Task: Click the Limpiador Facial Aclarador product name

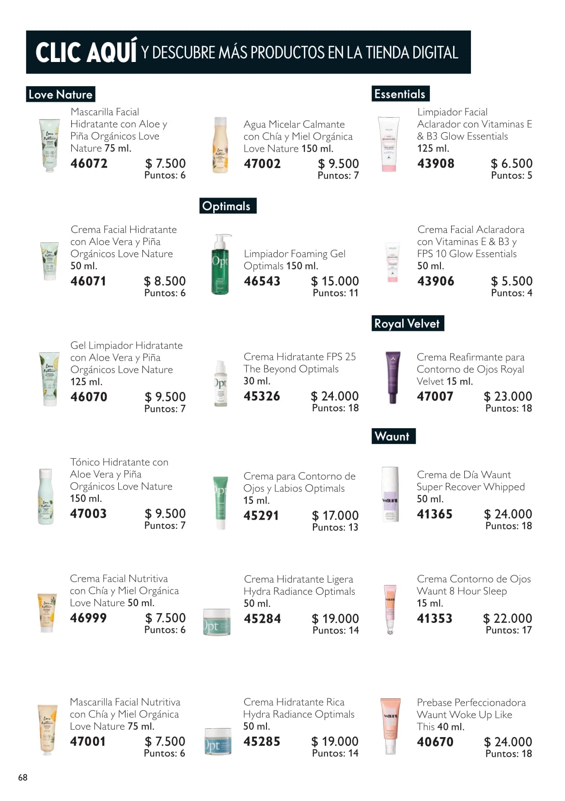Action: coord(474,124)
